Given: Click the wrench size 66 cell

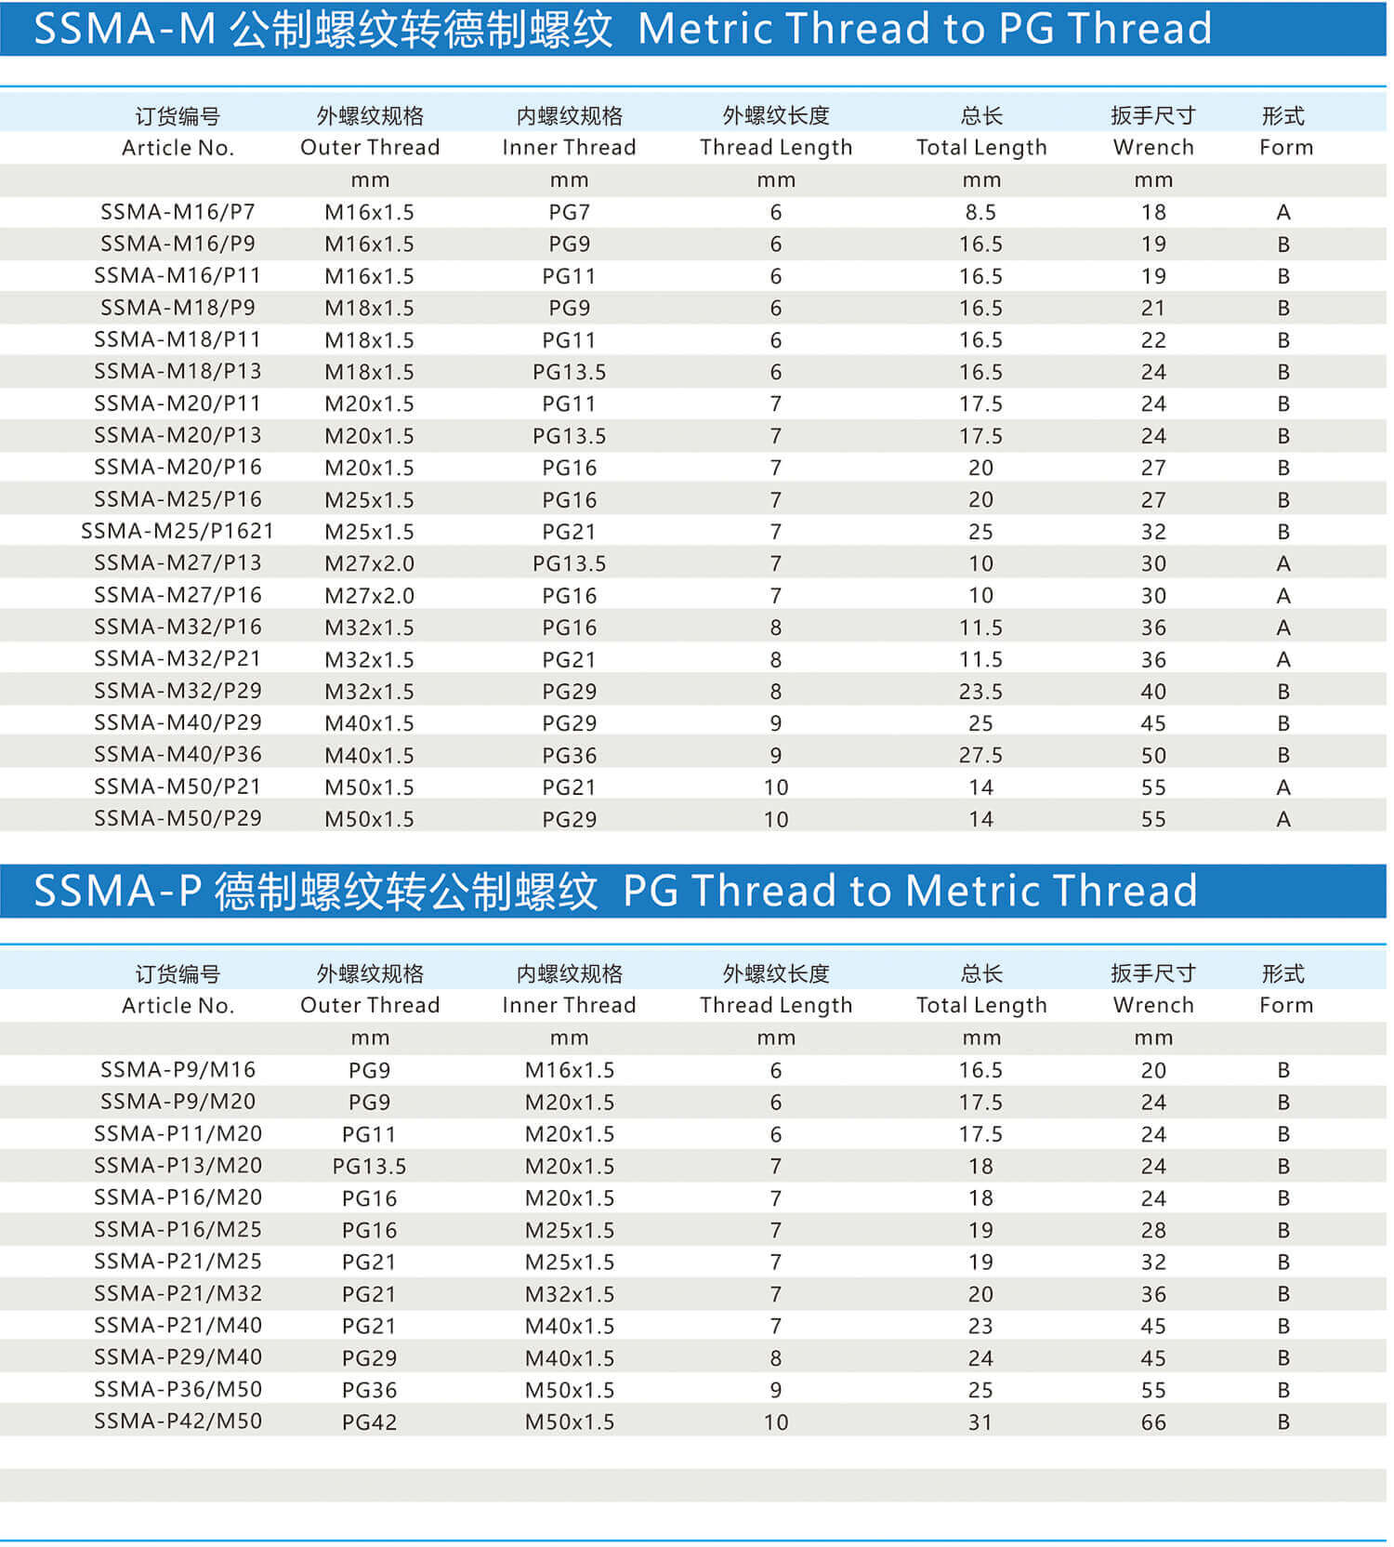Looking at the screenshot, I should (1152, 1422).
